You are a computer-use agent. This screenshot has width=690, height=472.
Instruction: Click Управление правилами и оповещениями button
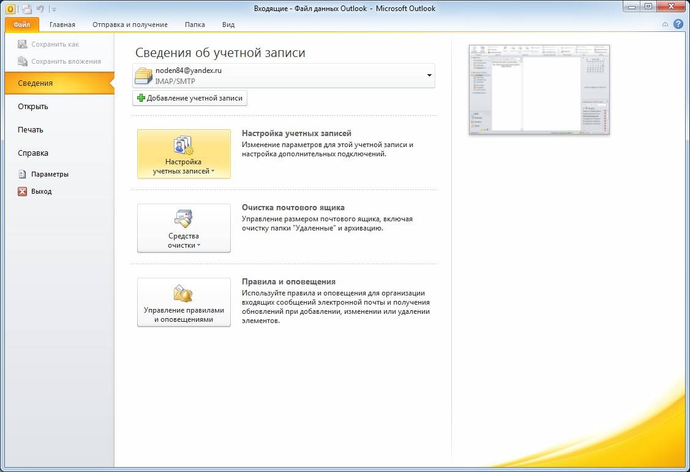(184, 302)
